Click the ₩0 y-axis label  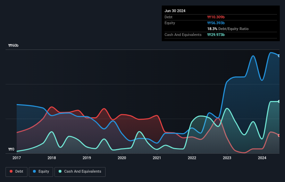(x=11, y=149)
